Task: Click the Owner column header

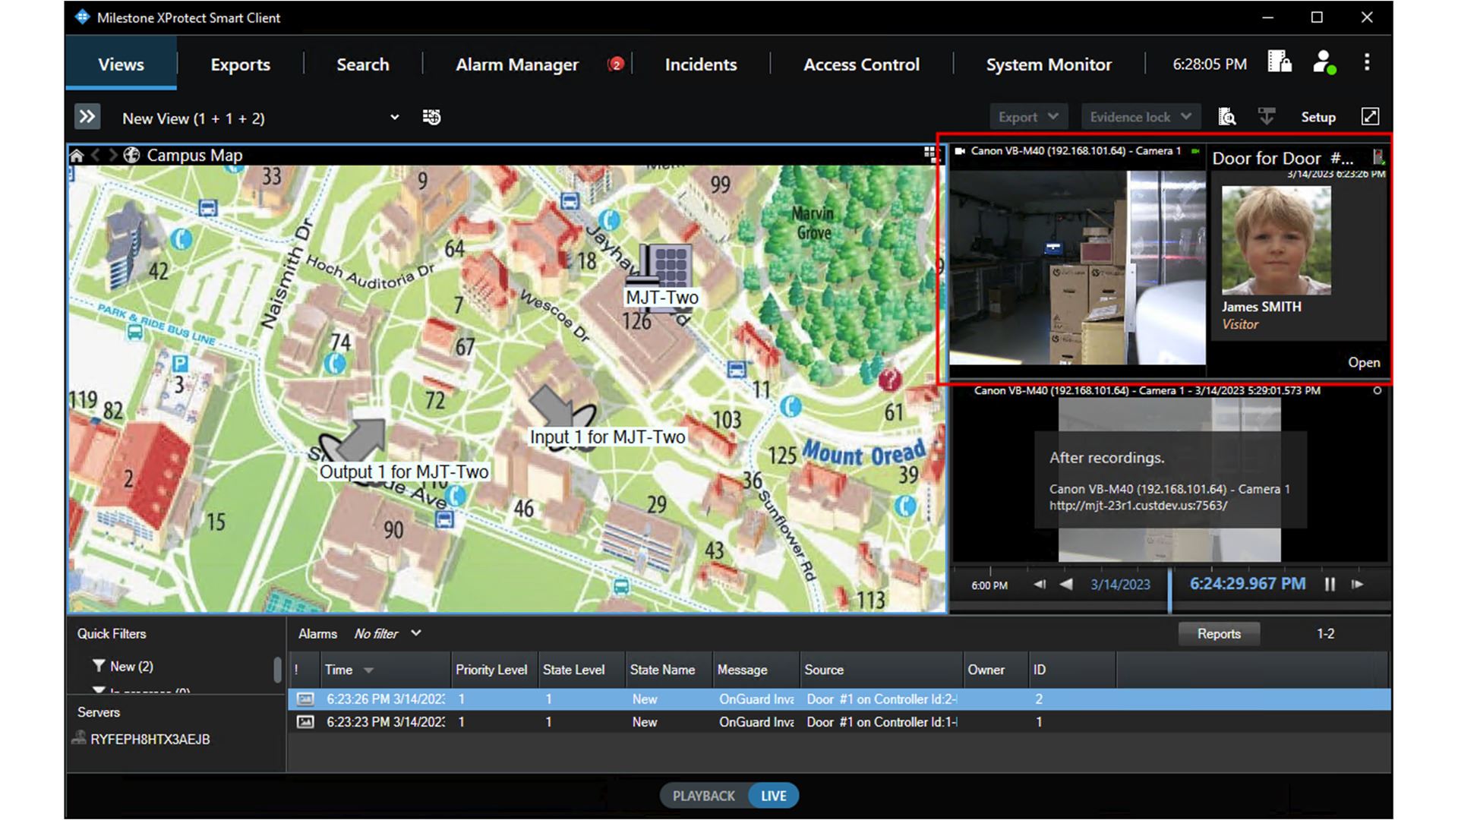Action: 995,670
